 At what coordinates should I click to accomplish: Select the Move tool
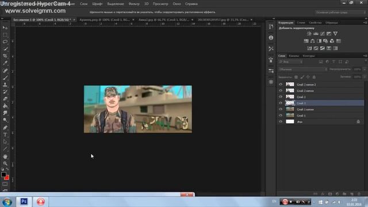coord(5,28)
